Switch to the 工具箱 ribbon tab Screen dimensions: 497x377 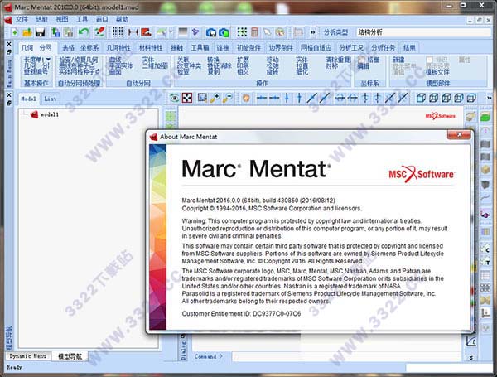tap(200, 48)
